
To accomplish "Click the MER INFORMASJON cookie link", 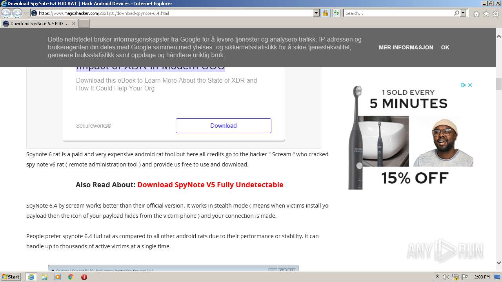I will [406, 47].
